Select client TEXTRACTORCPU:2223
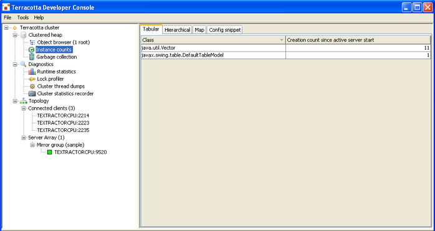 coord(63,123)
